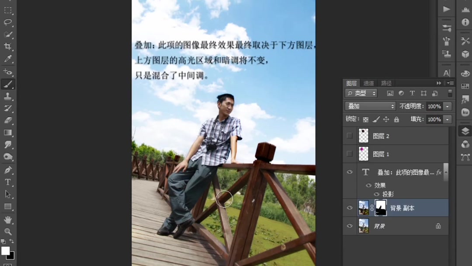This screenshot has width=472, height=266.
Task: Click the Lock All padlock icon
Action: coord(396,119)
